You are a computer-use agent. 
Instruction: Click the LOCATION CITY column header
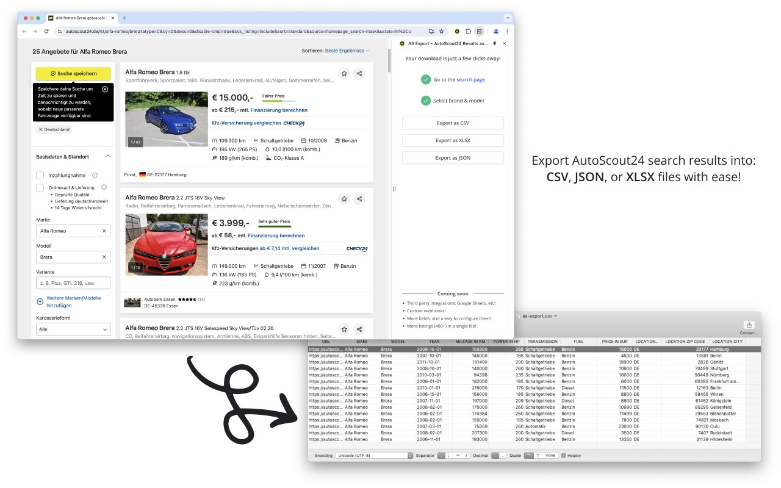[x=727, y=342]
